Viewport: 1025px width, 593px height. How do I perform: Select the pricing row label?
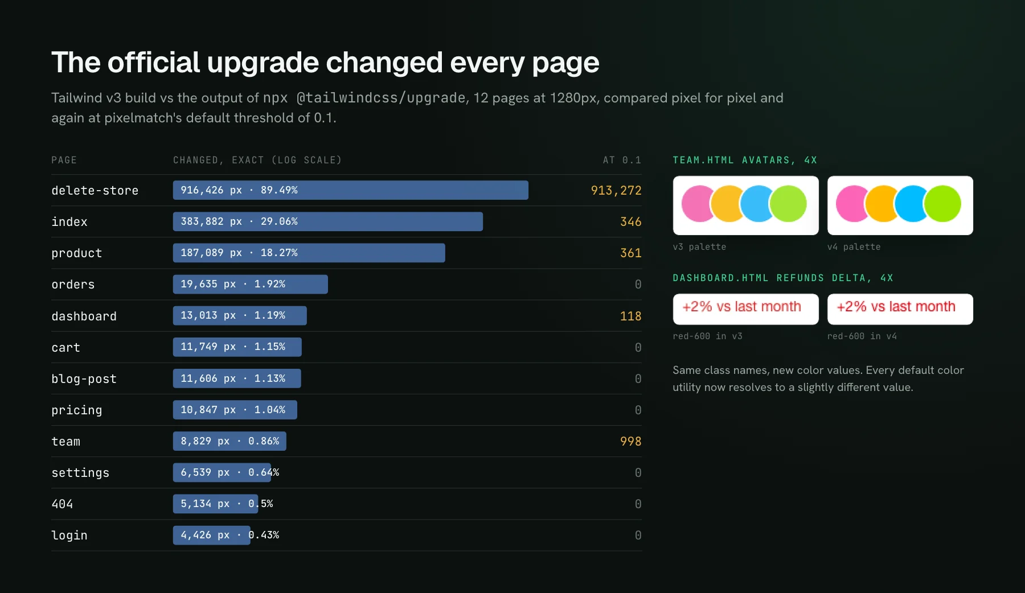point(76,410)
